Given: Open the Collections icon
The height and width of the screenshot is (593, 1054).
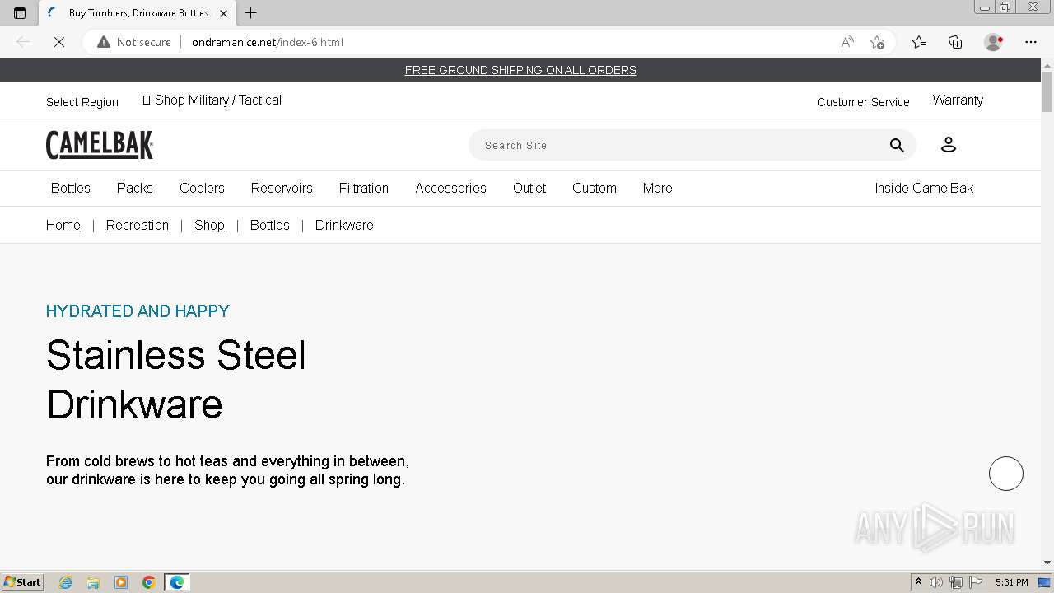Looking at the screenshot, I should click(955, 42).
